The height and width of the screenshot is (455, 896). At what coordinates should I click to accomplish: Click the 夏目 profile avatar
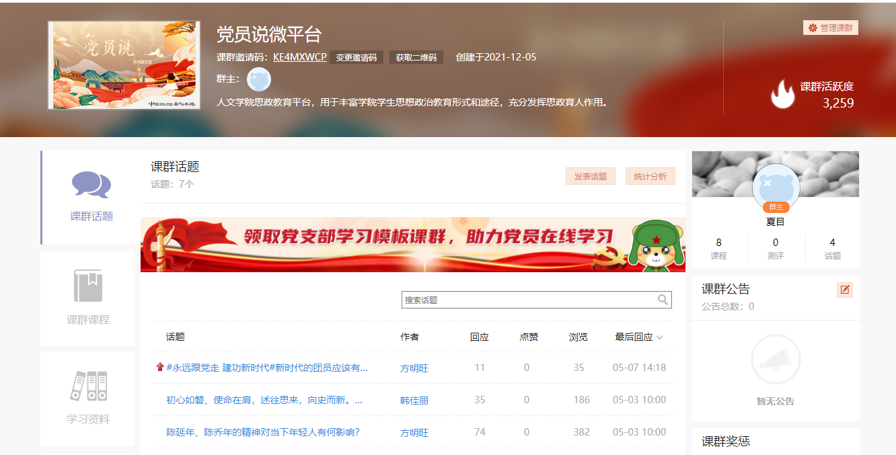click(x=776, y=186)
